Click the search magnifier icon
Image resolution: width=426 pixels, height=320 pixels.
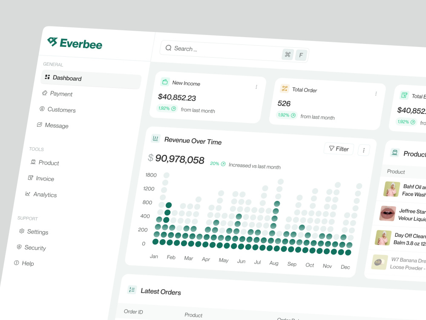(x=168, y=48)
